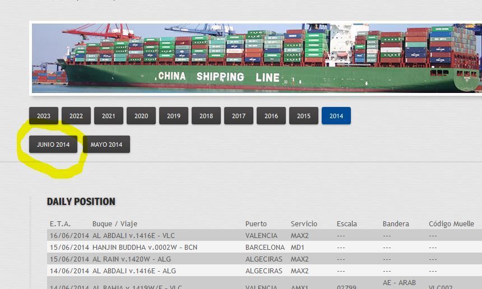
Task: Select the 2017 year button
Action: click(x=239, y=116)
